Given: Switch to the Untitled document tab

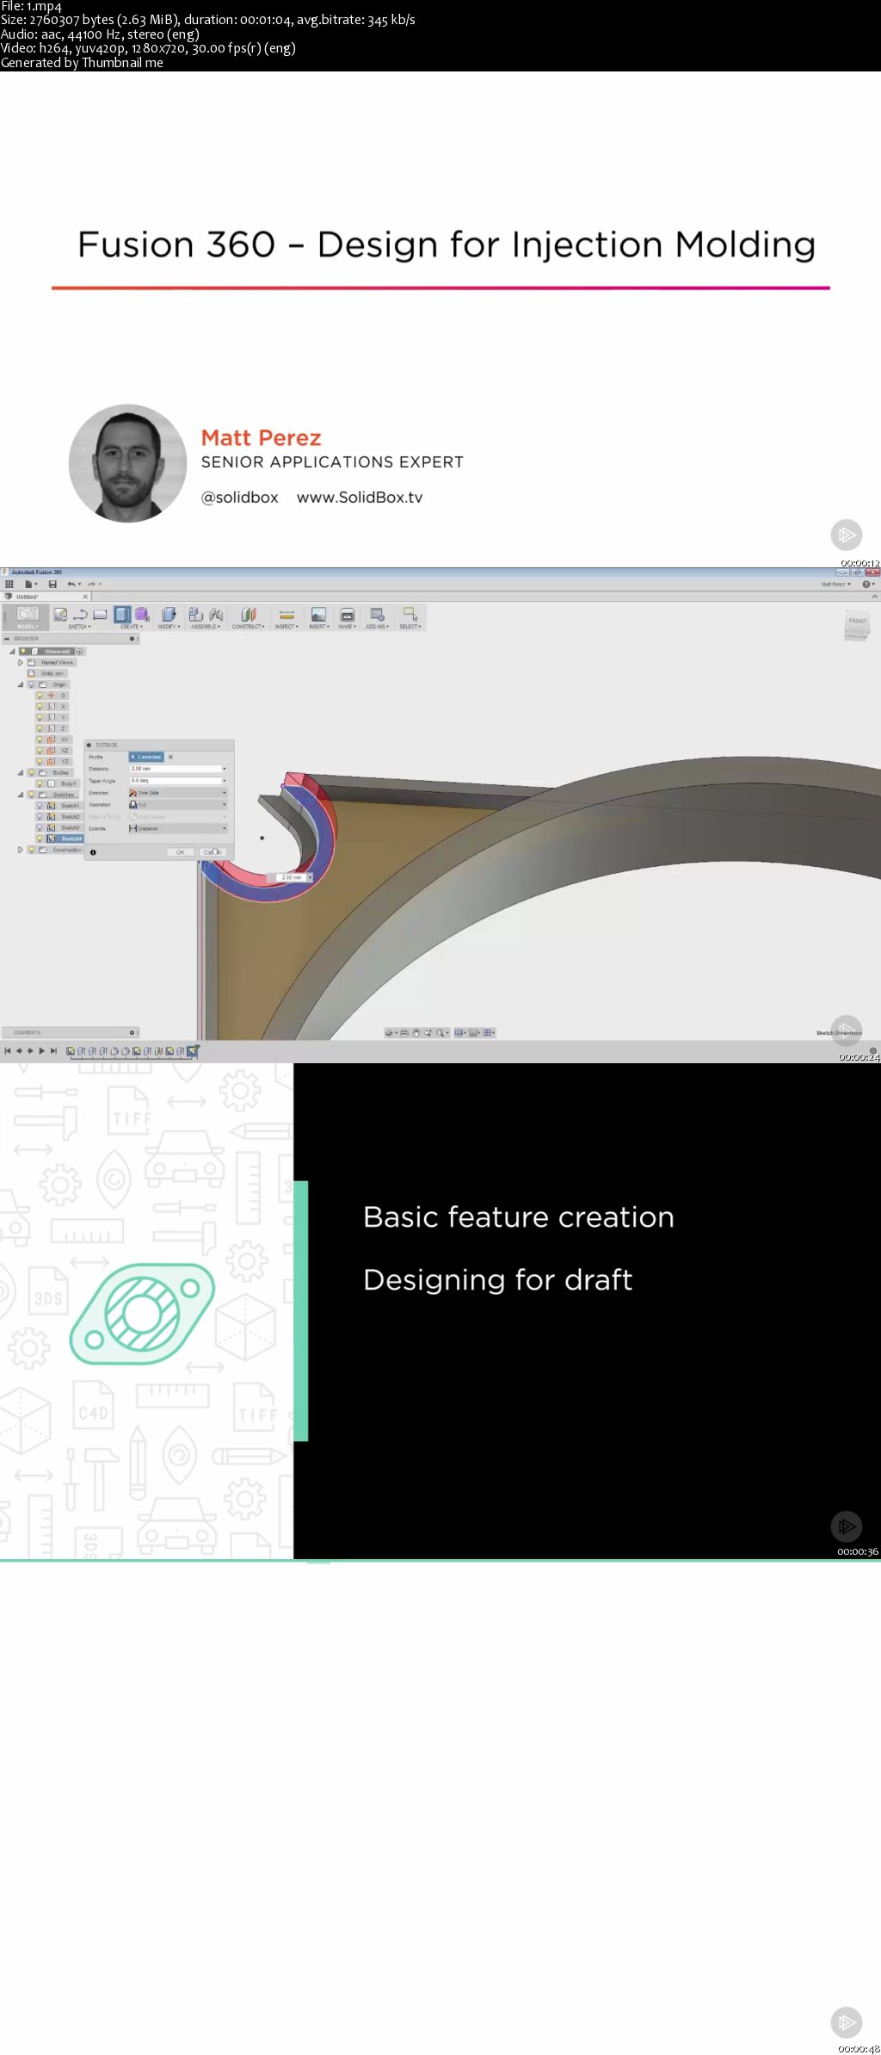Looking at the screenshot, I should pyautogui.click(x=46, y=597).
